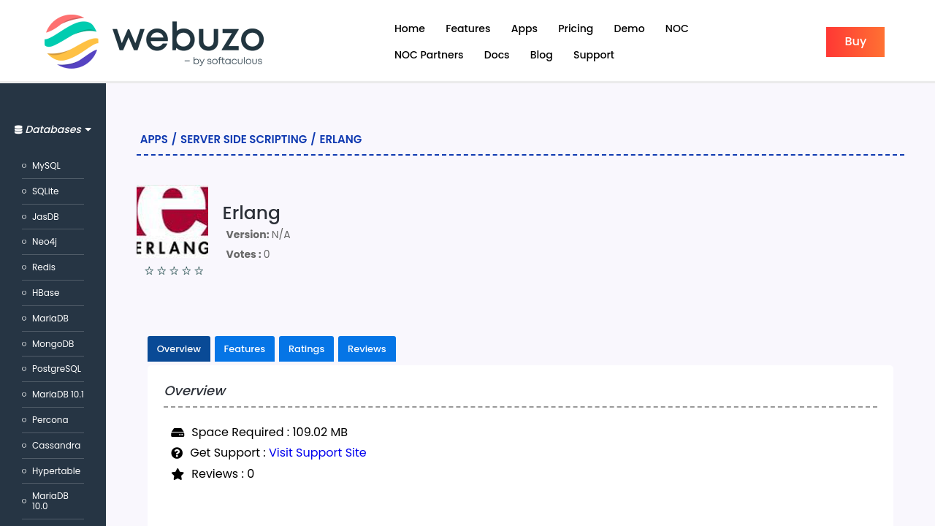Screen dimensions: 935x526
Task: Click the Webuzo logo
Action: point(154,42)
